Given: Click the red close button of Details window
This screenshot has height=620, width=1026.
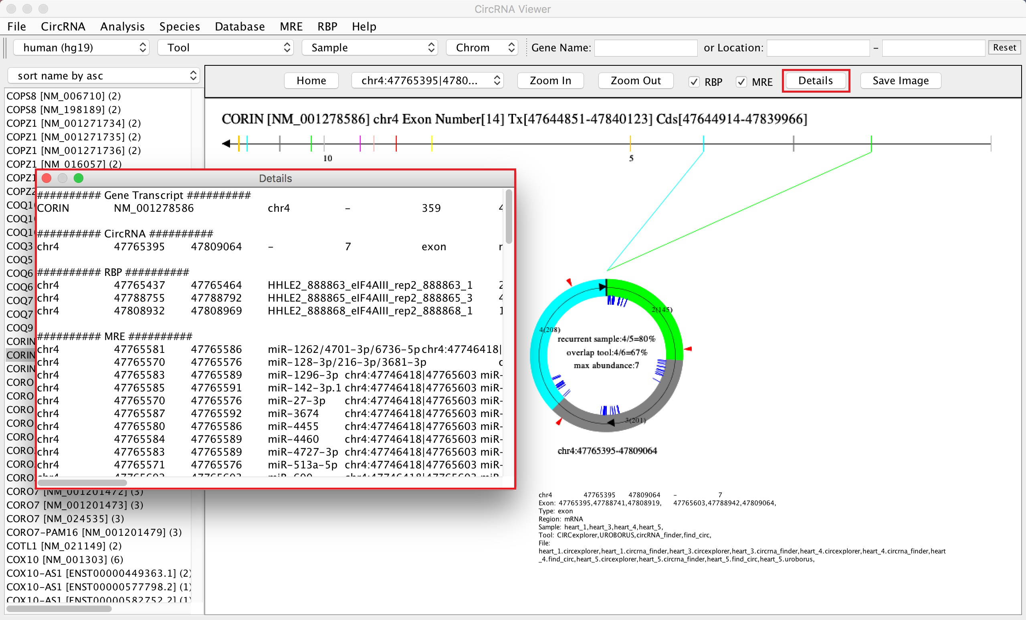Looking at the screenshot, I should 46,178.
